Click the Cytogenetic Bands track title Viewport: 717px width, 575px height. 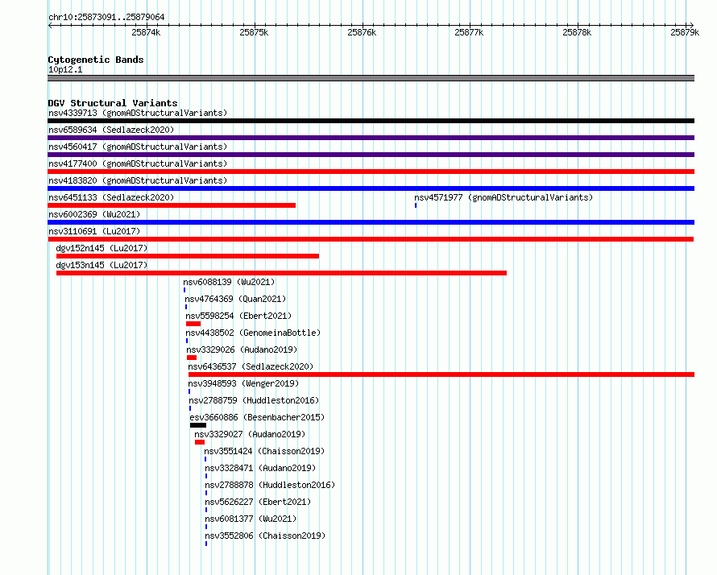coord(96,60)
